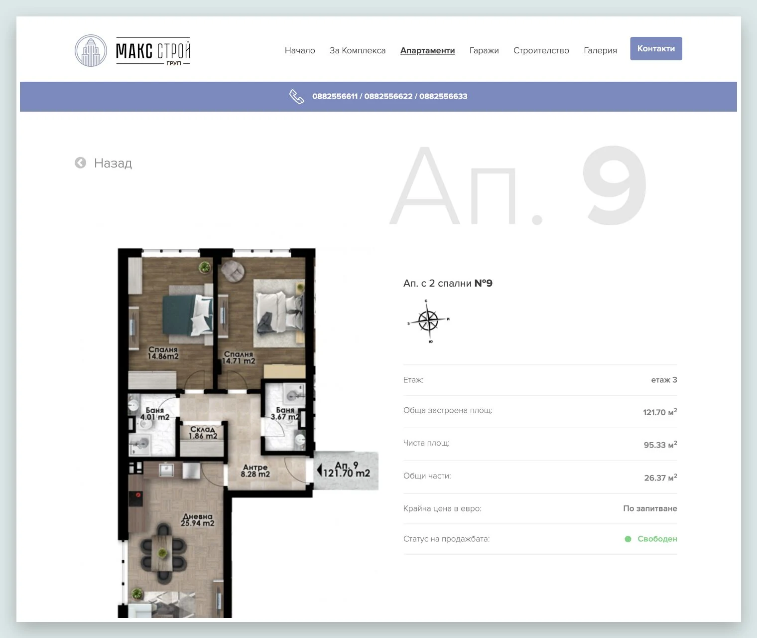Click Баня 3.67 m2 on the plan
The width and height of the screenshot is (757, 638).
click(285, 413)
